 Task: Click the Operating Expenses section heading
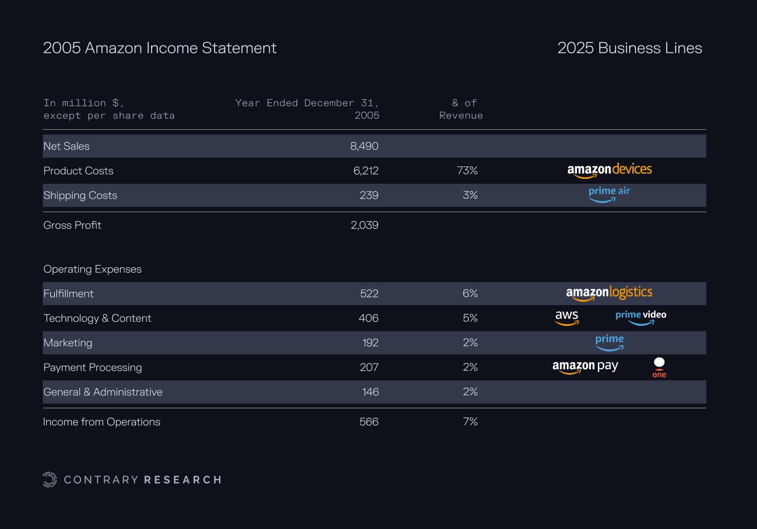pos(93,270)
